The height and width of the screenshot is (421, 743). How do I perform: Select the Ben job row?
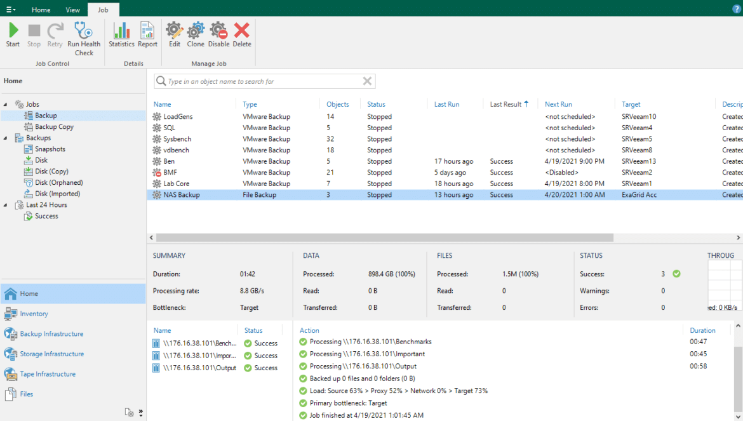(x=445, y=161)
